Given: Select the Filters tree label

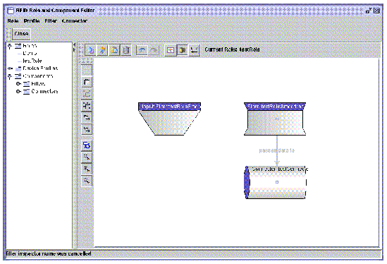Looking at the screenshot, I should point(38,84).
